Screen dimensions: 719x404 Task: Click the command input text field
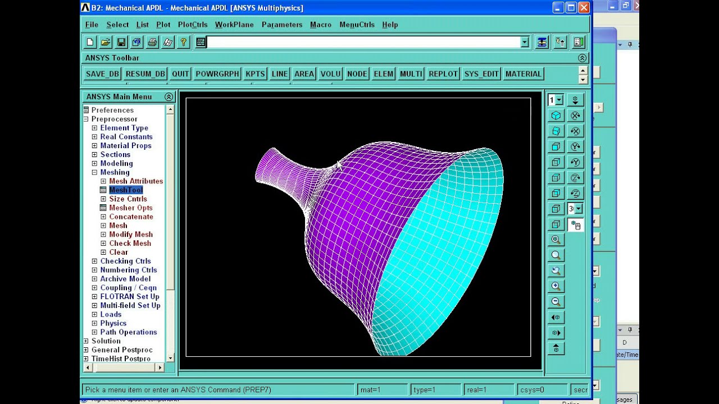[363, 42]
